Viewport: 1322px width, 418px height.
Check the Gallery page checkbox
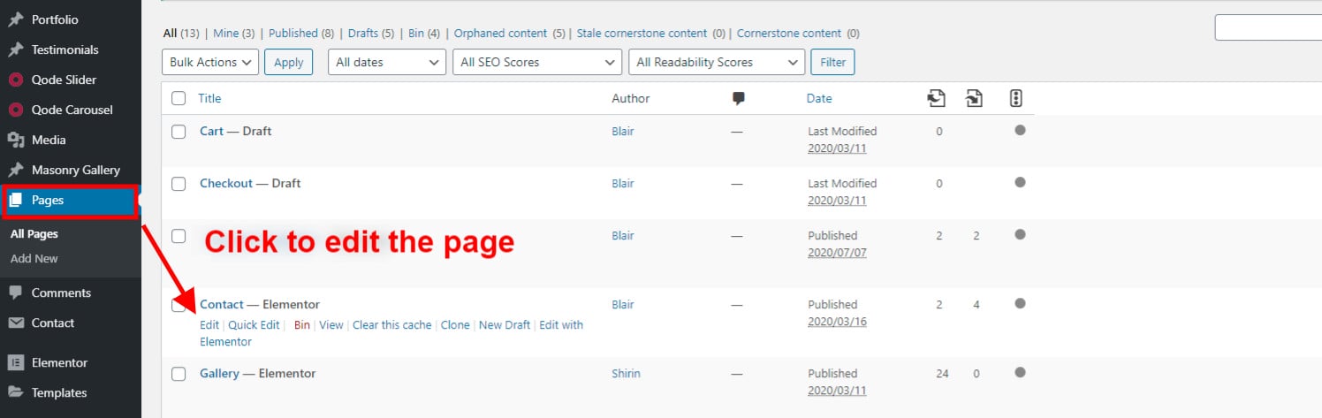[179, 374]
